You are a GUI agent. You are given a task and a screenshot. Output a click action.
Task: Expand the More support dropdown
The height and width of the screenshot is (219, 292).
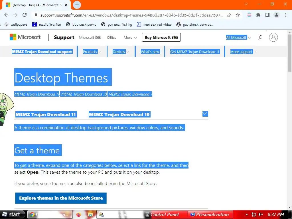(x=243, y=52)
